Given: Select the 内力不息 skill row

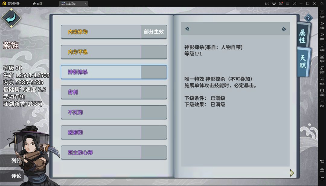Looking at the screenshot, I should click(114, 52).
